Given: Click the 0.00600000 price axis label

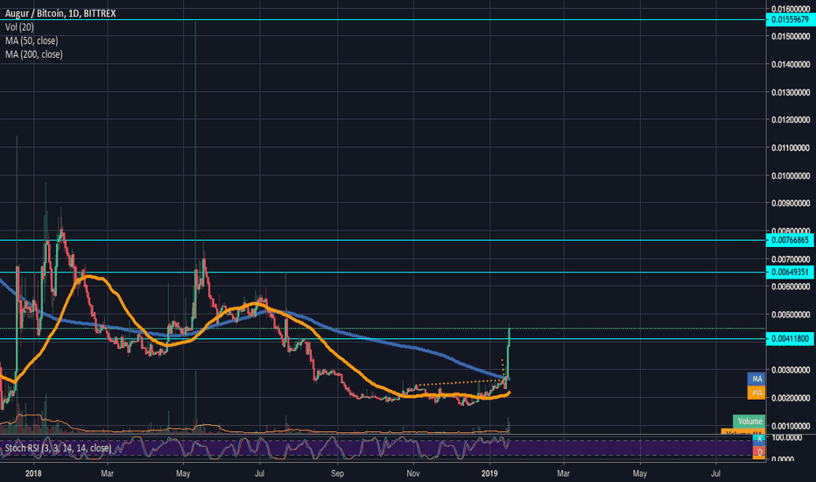Looking at the screenshot, I should [791, 287].
